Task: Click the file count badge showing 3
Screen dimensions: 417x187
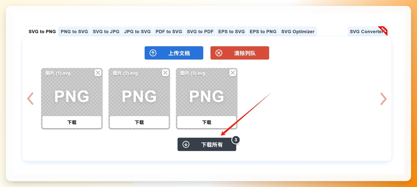Action: [x=236, y=140]
